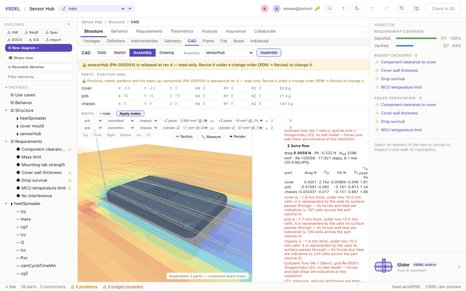Open the Check in (0) button
466x291 pixels.
coord(443,9)
